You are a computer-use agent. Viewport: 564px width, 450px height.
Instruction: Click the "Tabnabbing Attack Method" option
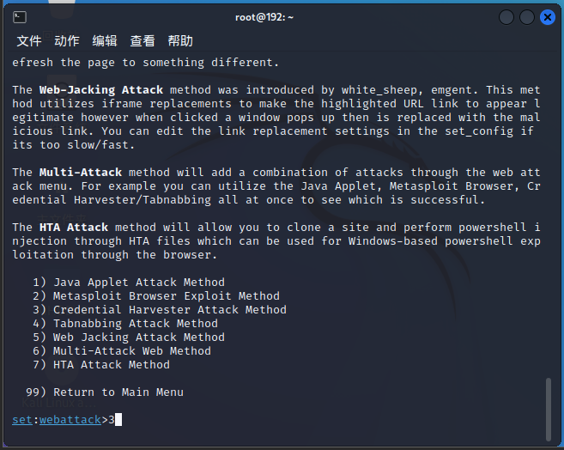(136, 324)
